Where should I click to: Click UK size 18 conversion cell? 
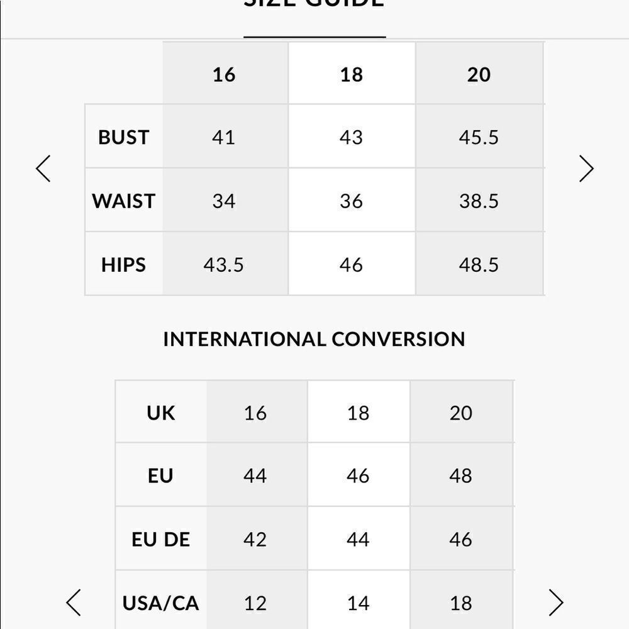tap(359, 413)
